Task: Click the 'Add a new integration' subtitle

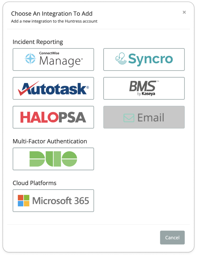Action: [x=54, y=21]
